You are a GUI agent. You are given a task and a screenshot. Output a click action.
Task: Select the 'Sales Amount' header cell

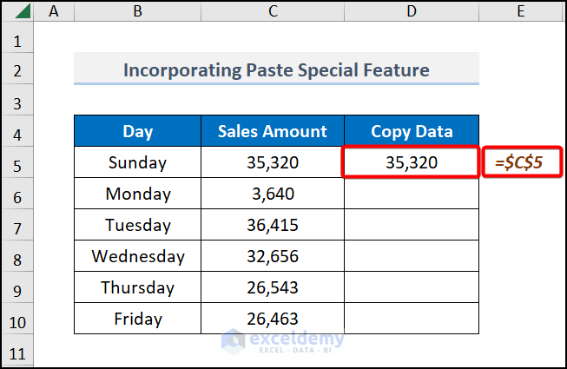point(273,132)
